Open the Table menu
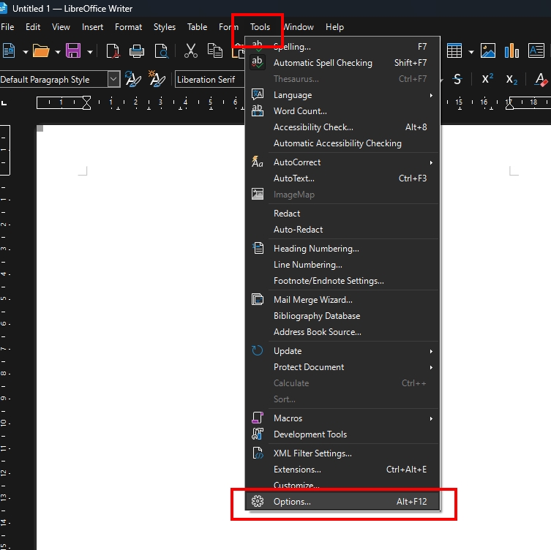The image size is (551, 550). tap(197, 27)
